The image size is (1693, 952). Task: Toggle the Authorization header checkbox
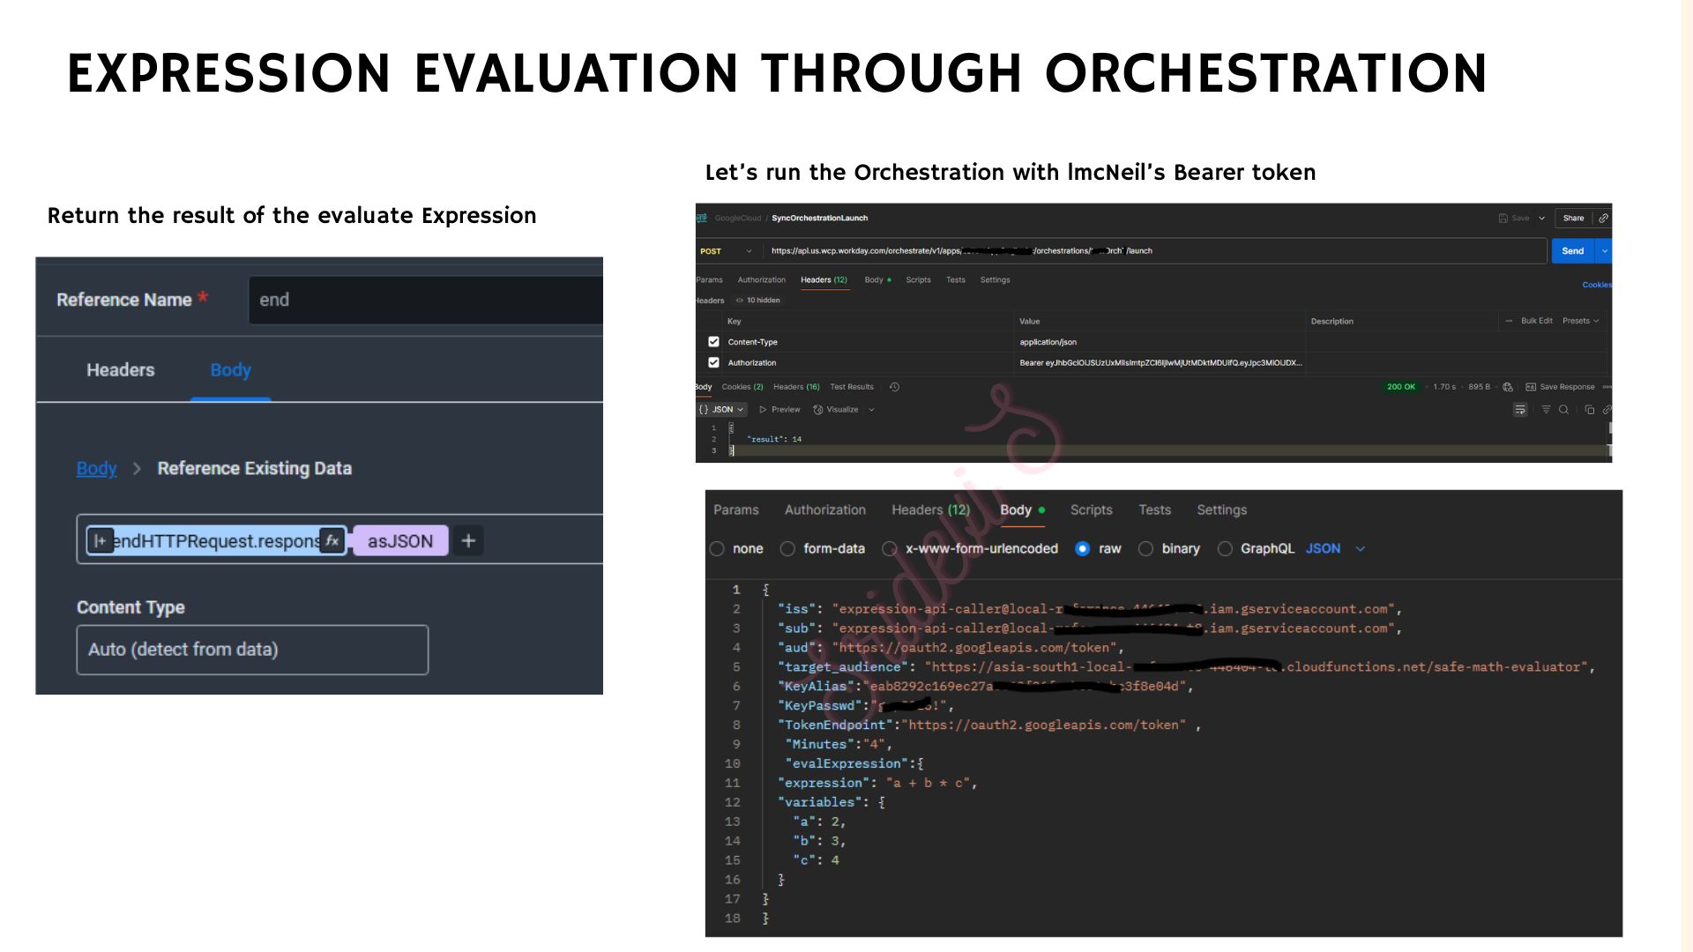point(713,362)
